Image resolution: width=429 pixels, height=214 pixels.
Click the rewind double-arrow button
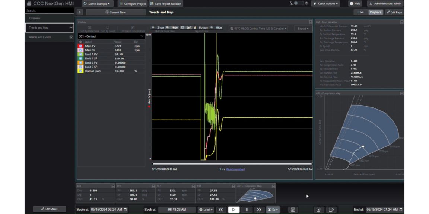(x=221, y=210)
